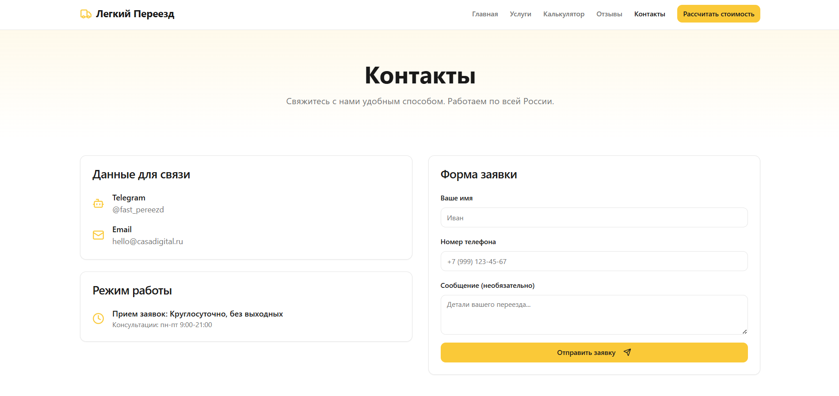Image resolution: width=839 pixels, height=396 pixels.
Task: Grab the message textarea resize handle
Action: click(744, 332)
